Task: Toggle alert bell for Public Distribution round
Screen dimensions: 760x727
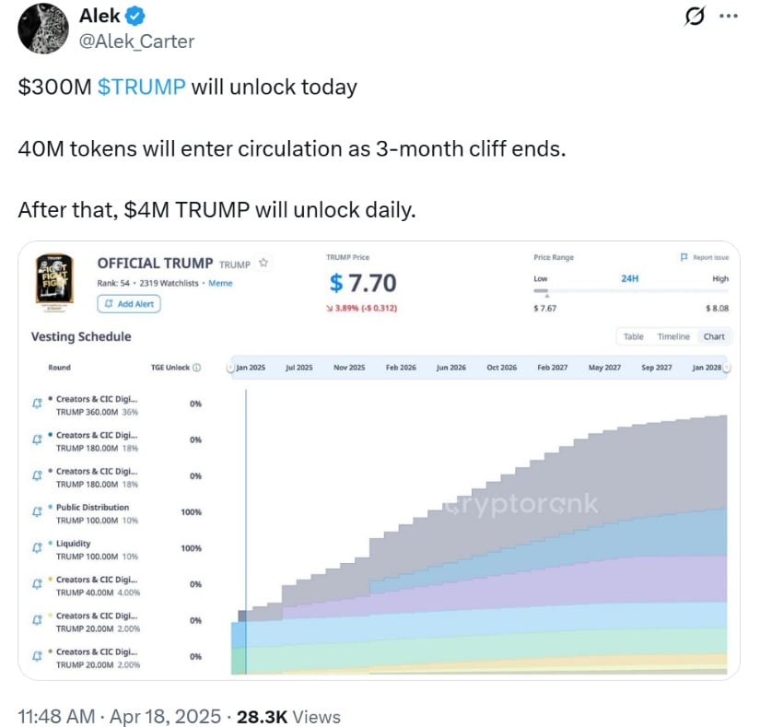Action: coord(37,512)
